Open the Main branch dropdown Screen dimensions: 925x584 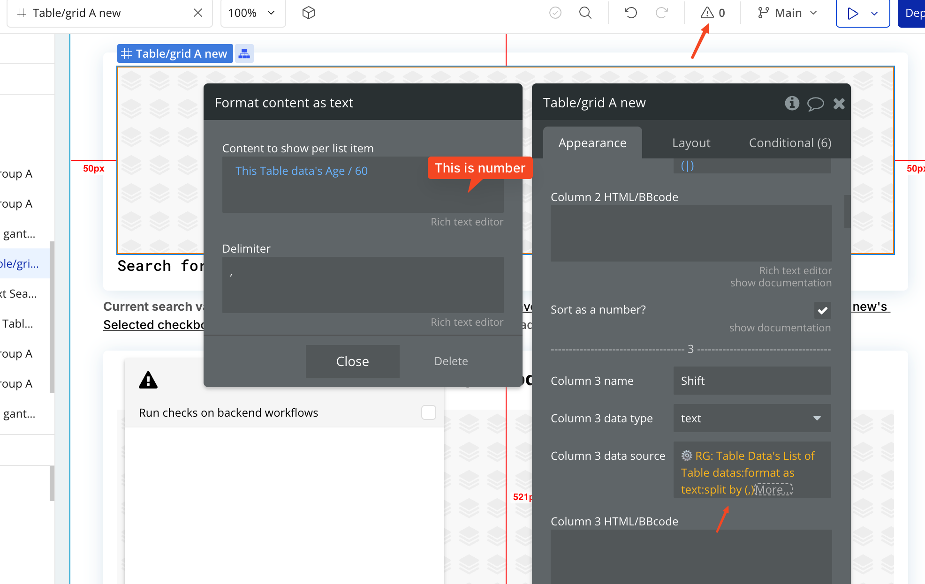[x=788, y=13]
